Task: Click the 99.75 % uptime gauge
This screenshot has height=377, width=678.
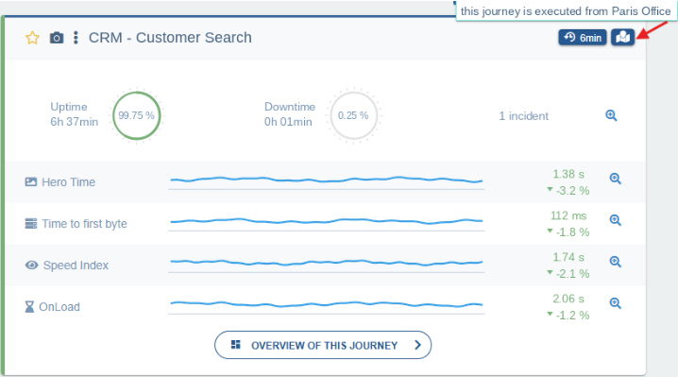Action: (137, 115)
